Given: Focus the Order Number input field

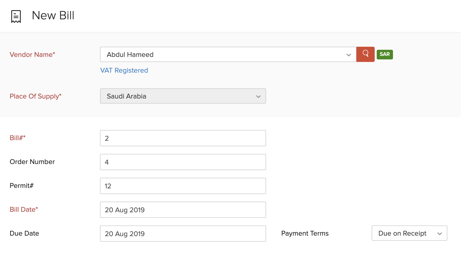Looking at the screenshot, I should pos(183,162).
